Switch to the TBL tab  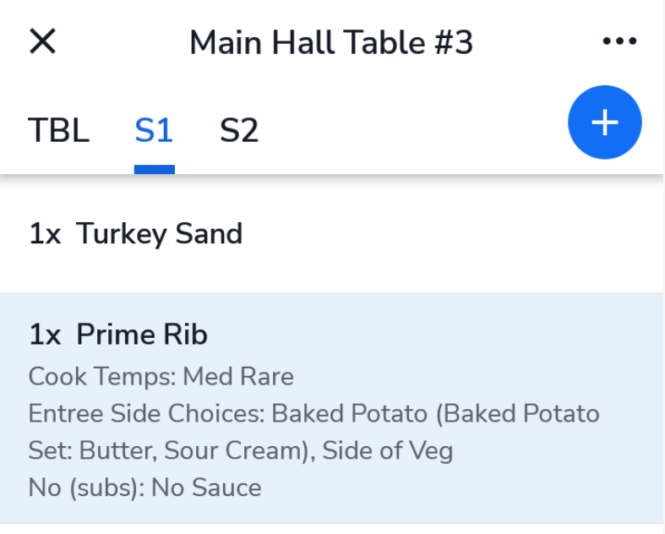click(58, 131)
